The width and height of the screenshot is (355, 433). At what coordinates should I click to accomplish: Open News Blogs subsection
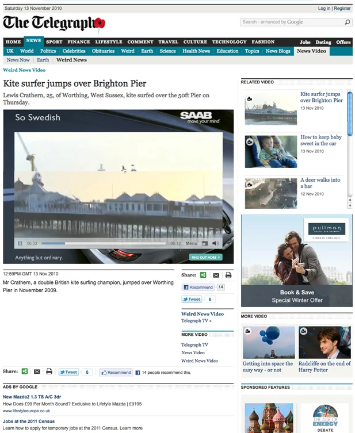click(278, 51)
